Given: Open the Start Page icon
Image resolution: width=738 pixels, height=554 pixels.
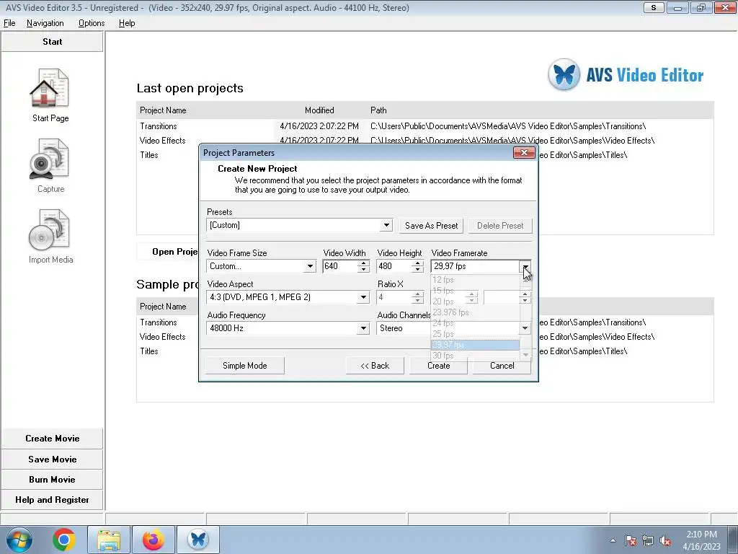Looking at the screenshot, I should click(x=50, y=88).
